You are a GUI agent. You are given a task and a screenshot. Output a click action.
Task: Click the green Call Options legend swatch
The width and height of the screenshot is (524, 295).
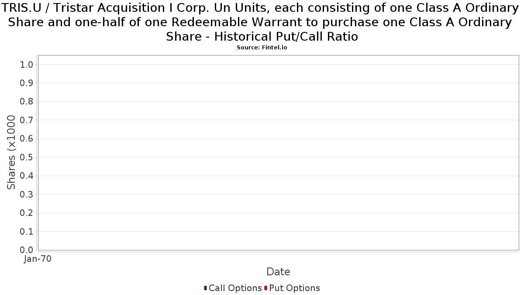(x=205, y=288)
